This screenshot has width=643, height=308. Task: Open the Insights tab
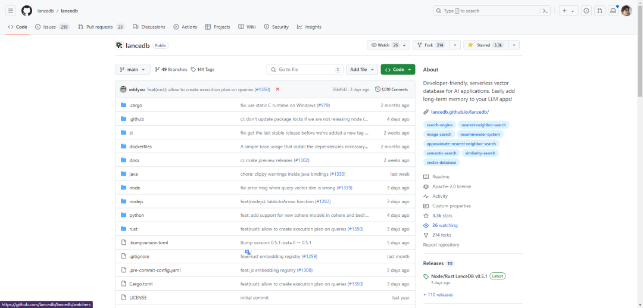click(309, 27)
